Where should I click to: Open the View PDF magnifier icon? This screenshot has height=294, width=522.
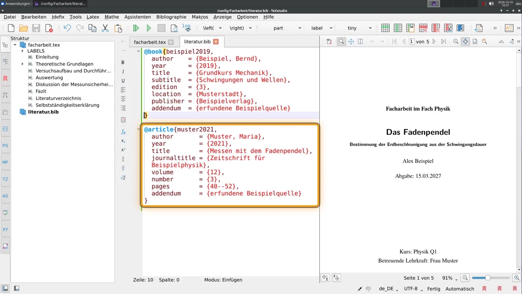pos(174,28)
